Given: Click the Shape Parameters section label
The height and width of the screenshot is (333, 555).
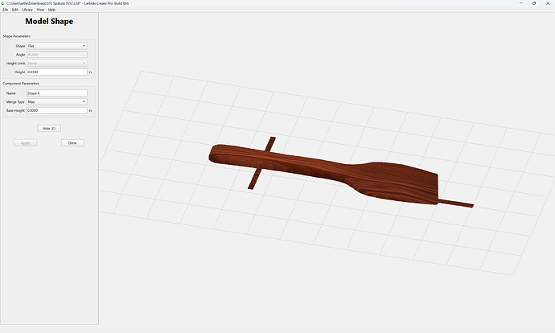Looking at the screenshot, I should [x=16, y=36].
